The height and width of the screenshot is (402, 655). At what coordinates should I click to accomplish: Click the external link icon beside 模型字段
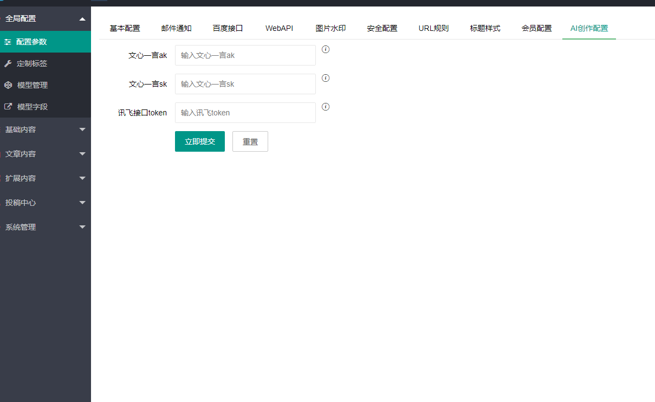pyautogui.click(x=8, y=107)
